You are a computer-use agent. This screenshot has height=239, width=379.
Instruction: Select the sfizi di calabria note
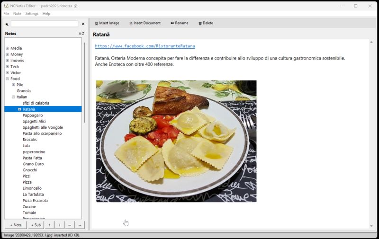pyautogui.click(x=36, y=103)
